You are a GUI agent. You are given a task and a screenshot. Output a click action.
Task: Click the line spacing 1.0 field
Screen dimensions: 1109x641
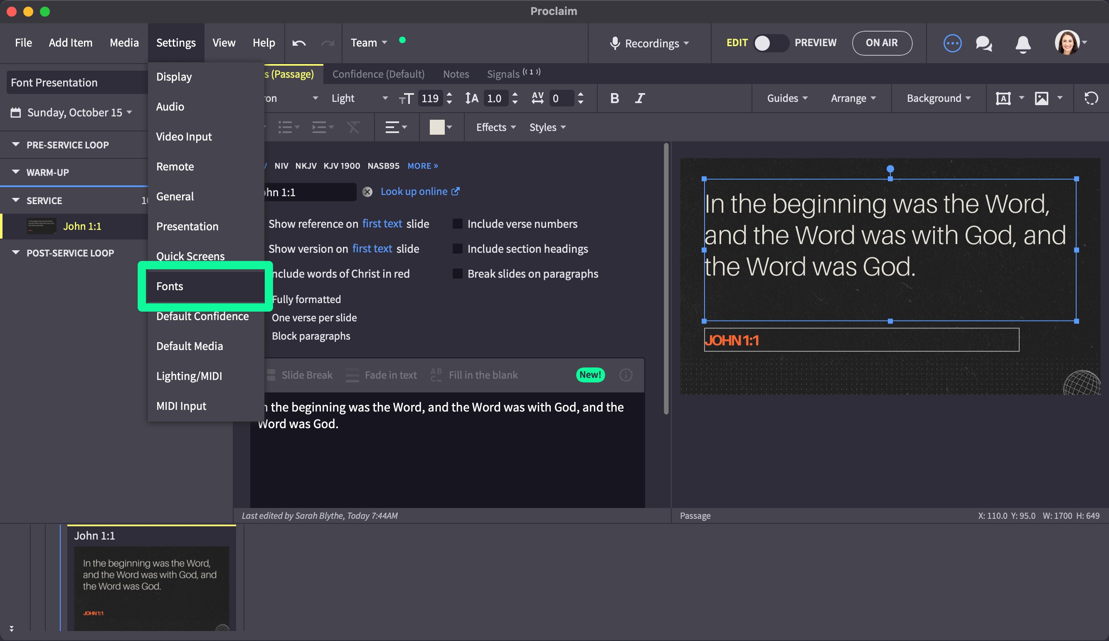click(495, 98)
